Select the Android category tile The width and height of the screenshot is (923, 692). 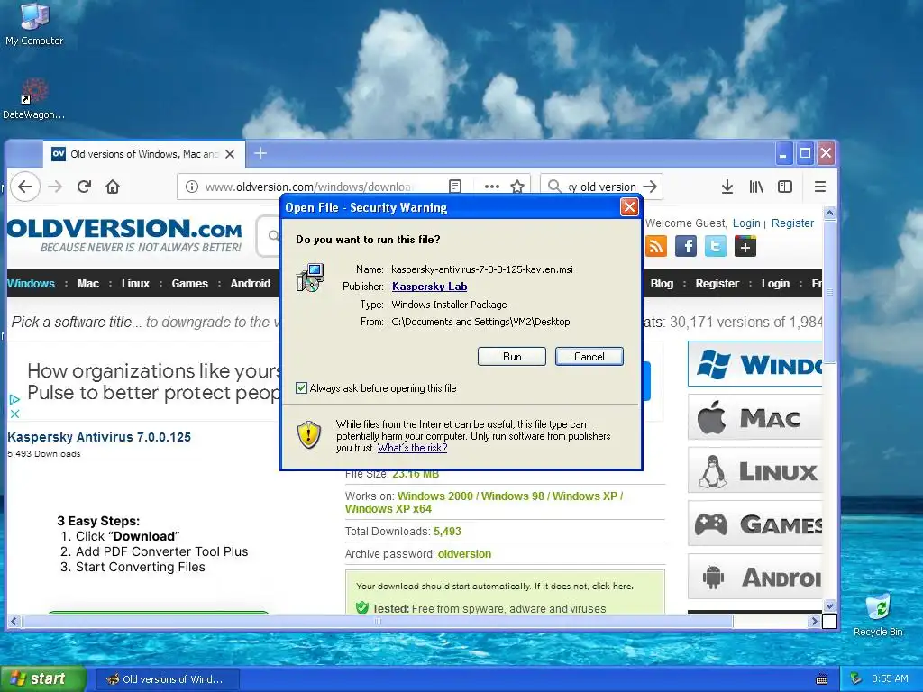[754, 577]
